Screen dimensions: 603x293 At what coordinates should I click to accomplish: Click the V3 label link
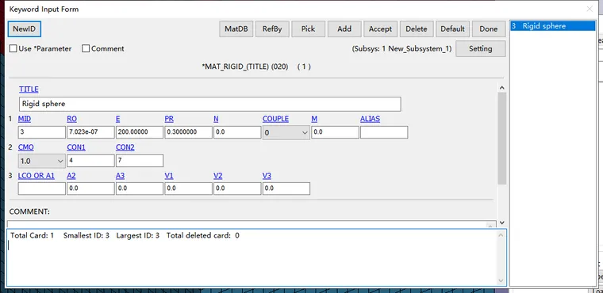click(267, 176)
